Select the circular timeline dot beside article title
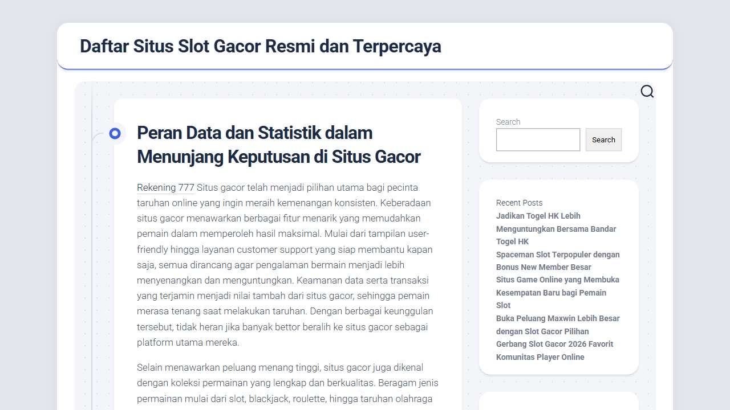The height and width of the screenshot is (410, 730). click(x=115, y=133)
